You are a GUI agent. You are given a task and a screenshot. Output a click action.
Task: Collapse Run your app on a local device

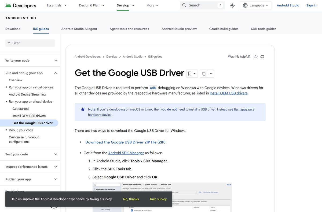pos(7,102)
